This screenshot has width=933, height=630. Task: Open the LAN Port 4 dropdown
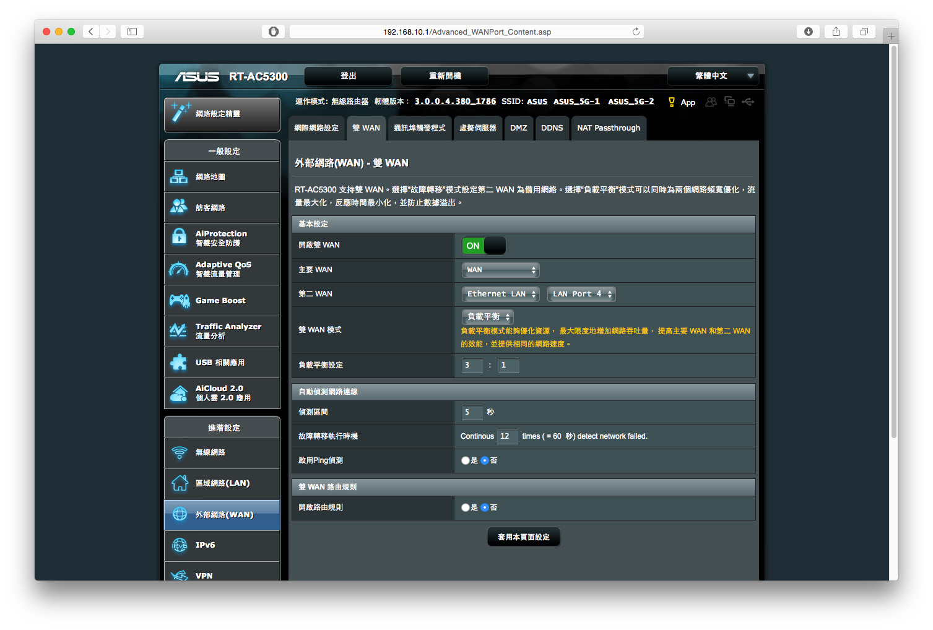point(581,294)
